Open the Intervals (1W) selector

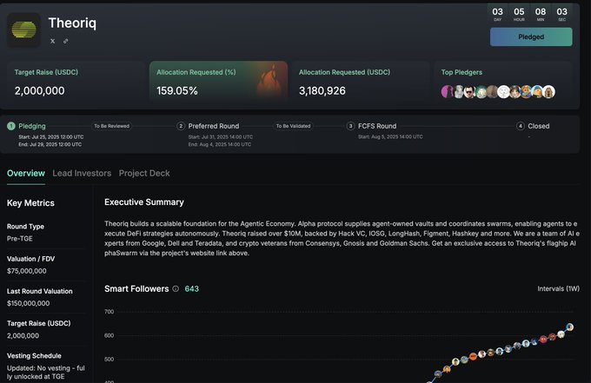point(558,289)
